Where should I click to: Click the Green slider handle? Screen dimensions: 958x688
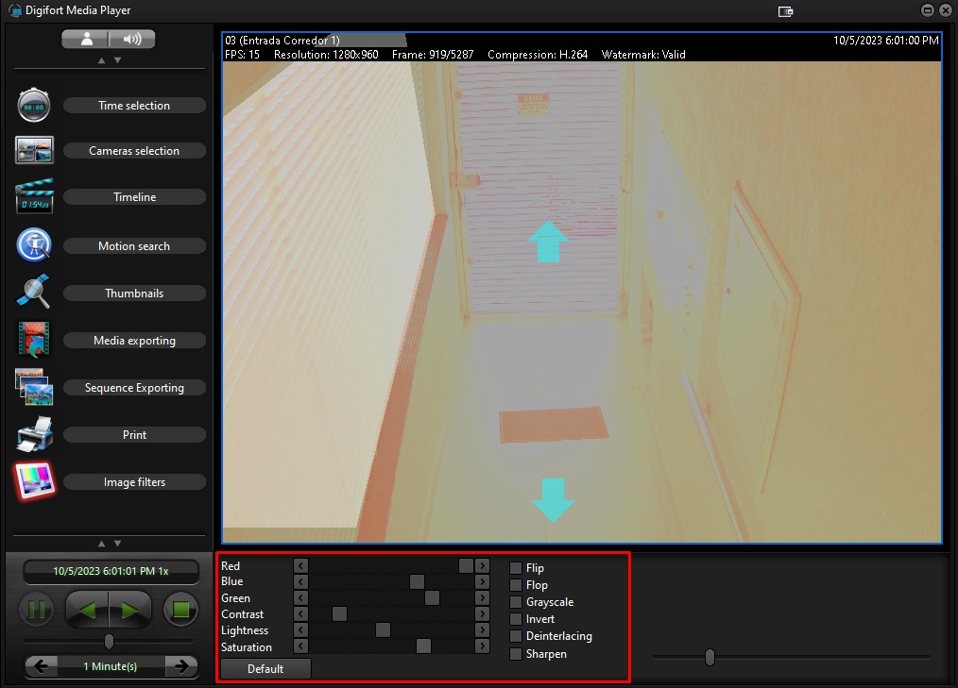[432, 597]
